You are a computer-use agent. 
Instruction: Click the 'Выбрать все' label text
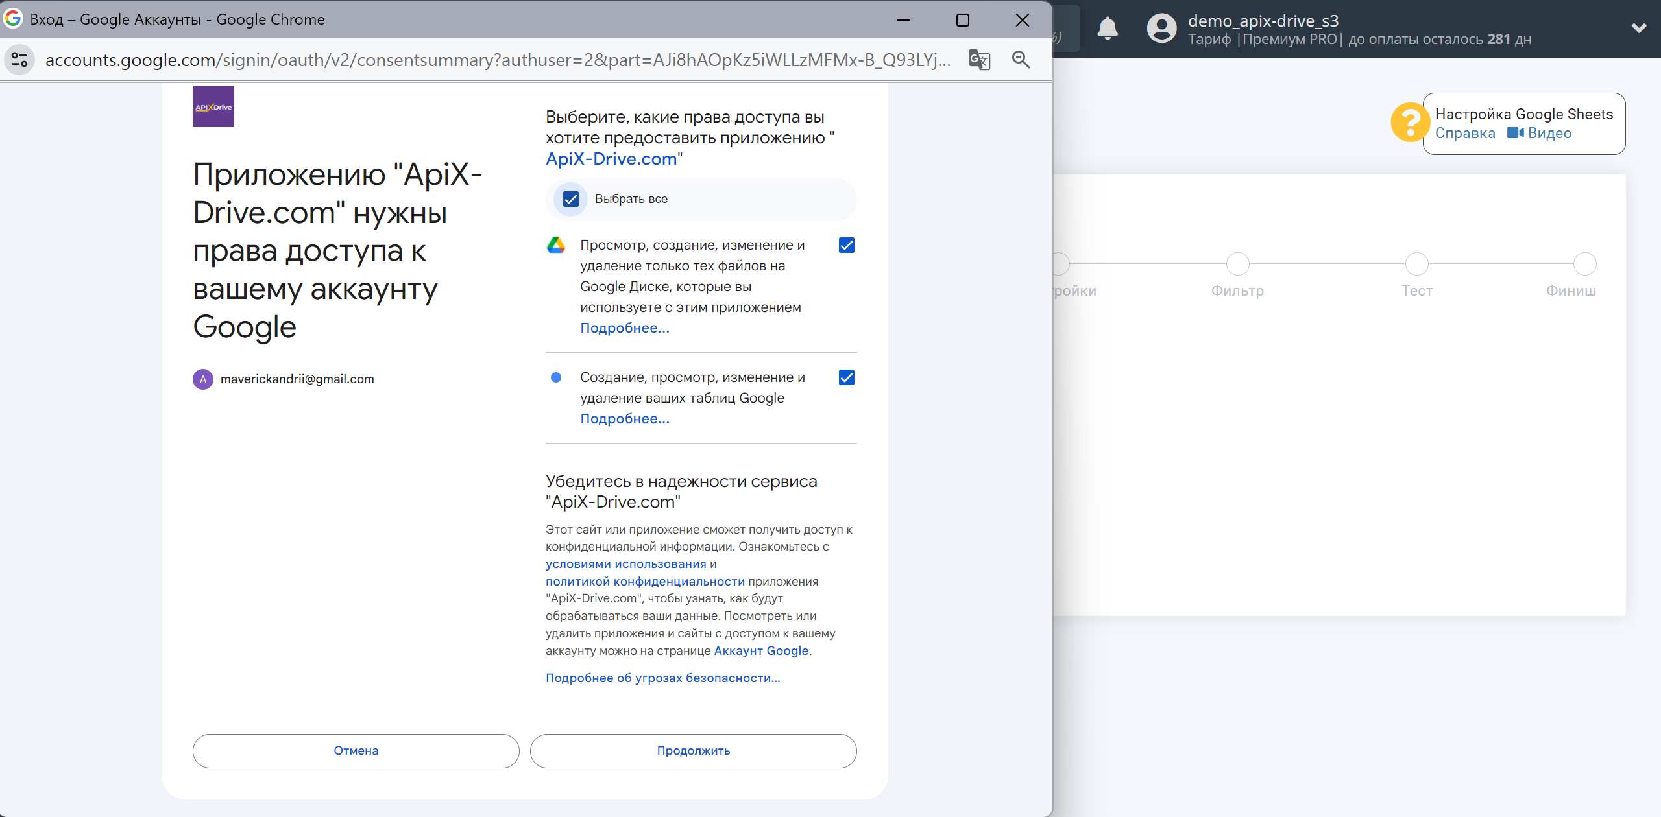coord(631,199)
